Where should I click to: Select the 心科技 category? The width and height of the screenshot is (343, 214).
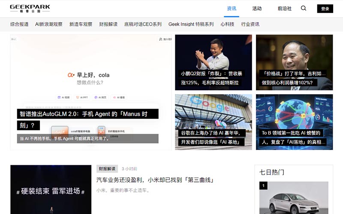(x=227, y=24)
